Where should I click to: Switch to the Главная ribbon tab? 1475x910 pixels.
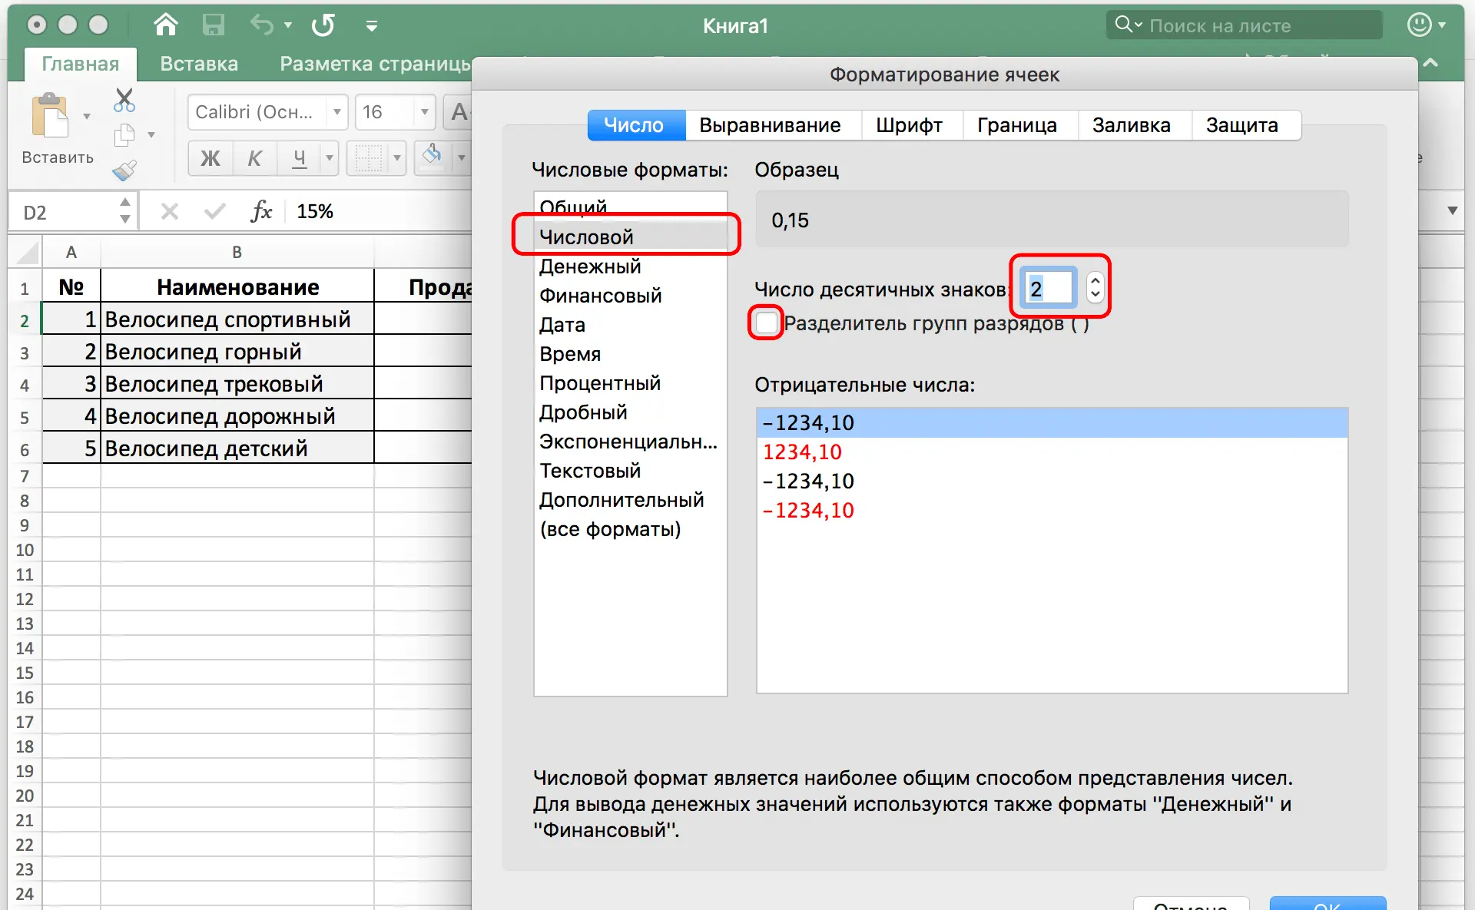coord(81,64)
